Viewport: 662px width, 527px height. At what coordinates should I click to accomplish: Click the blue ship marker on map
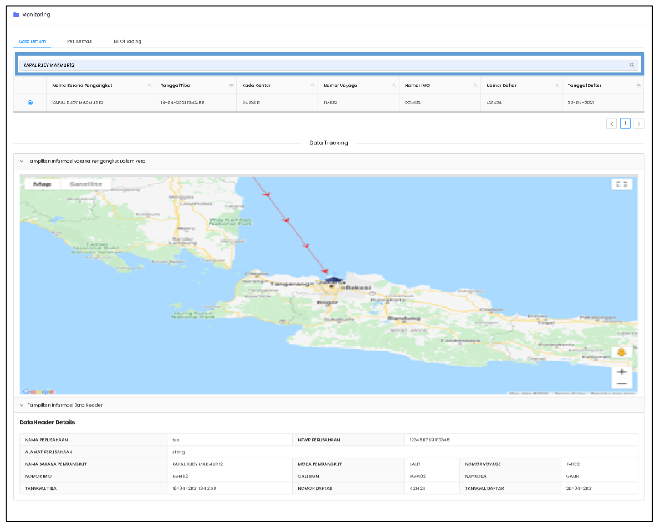(333, 280)
